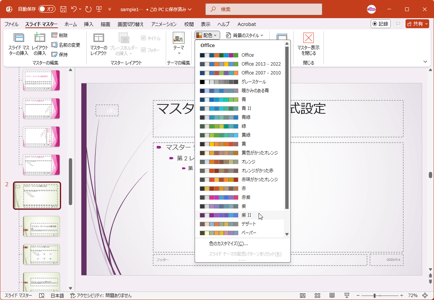Switch to ホーム tab
The width and height of the screenshot is (434, 300).
(71, 24)
